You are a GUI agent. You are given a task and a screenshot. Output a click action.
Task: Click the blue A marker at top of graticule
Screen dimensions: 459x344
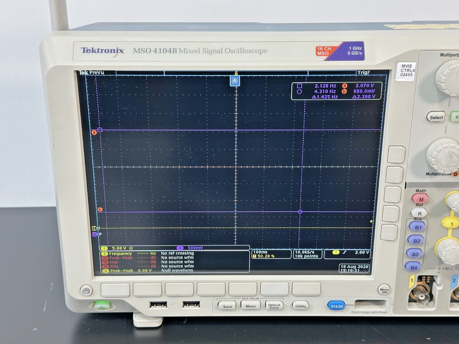(234, 81)
